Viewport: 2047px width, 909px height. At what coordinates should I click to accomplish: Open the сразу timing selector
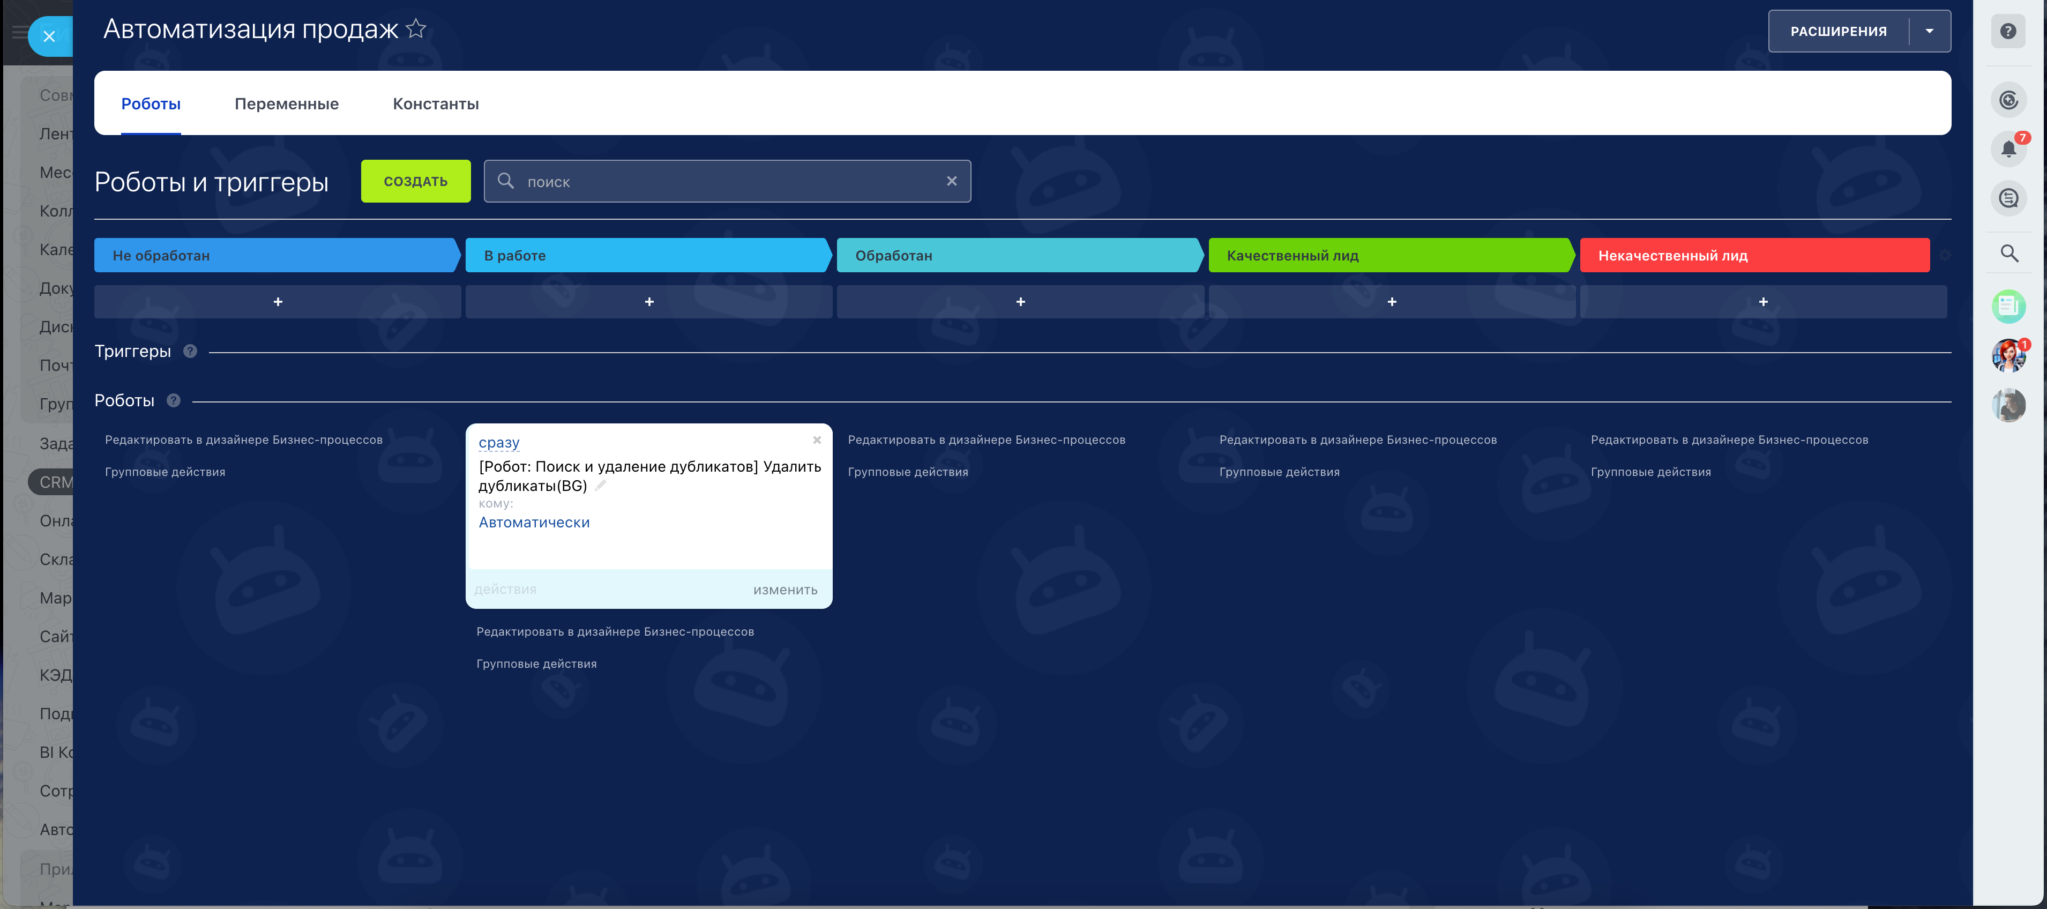(x=498, y=443)
